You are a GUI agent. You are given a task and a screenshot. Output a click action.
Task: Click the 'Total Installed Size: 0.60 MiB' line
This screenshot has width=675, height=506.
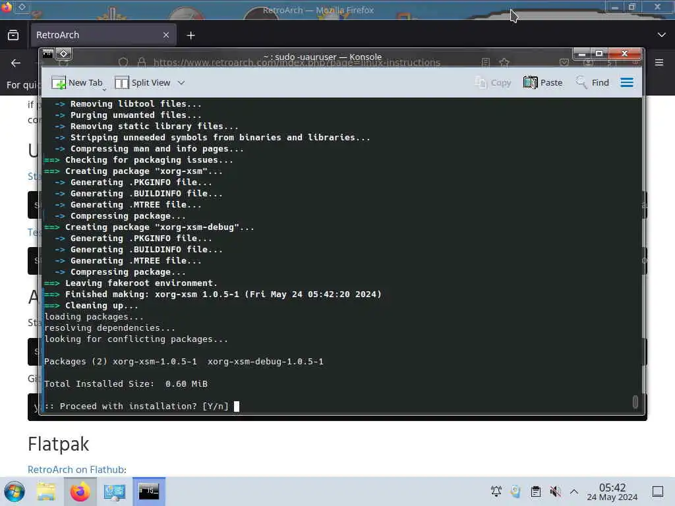point(126,384)
